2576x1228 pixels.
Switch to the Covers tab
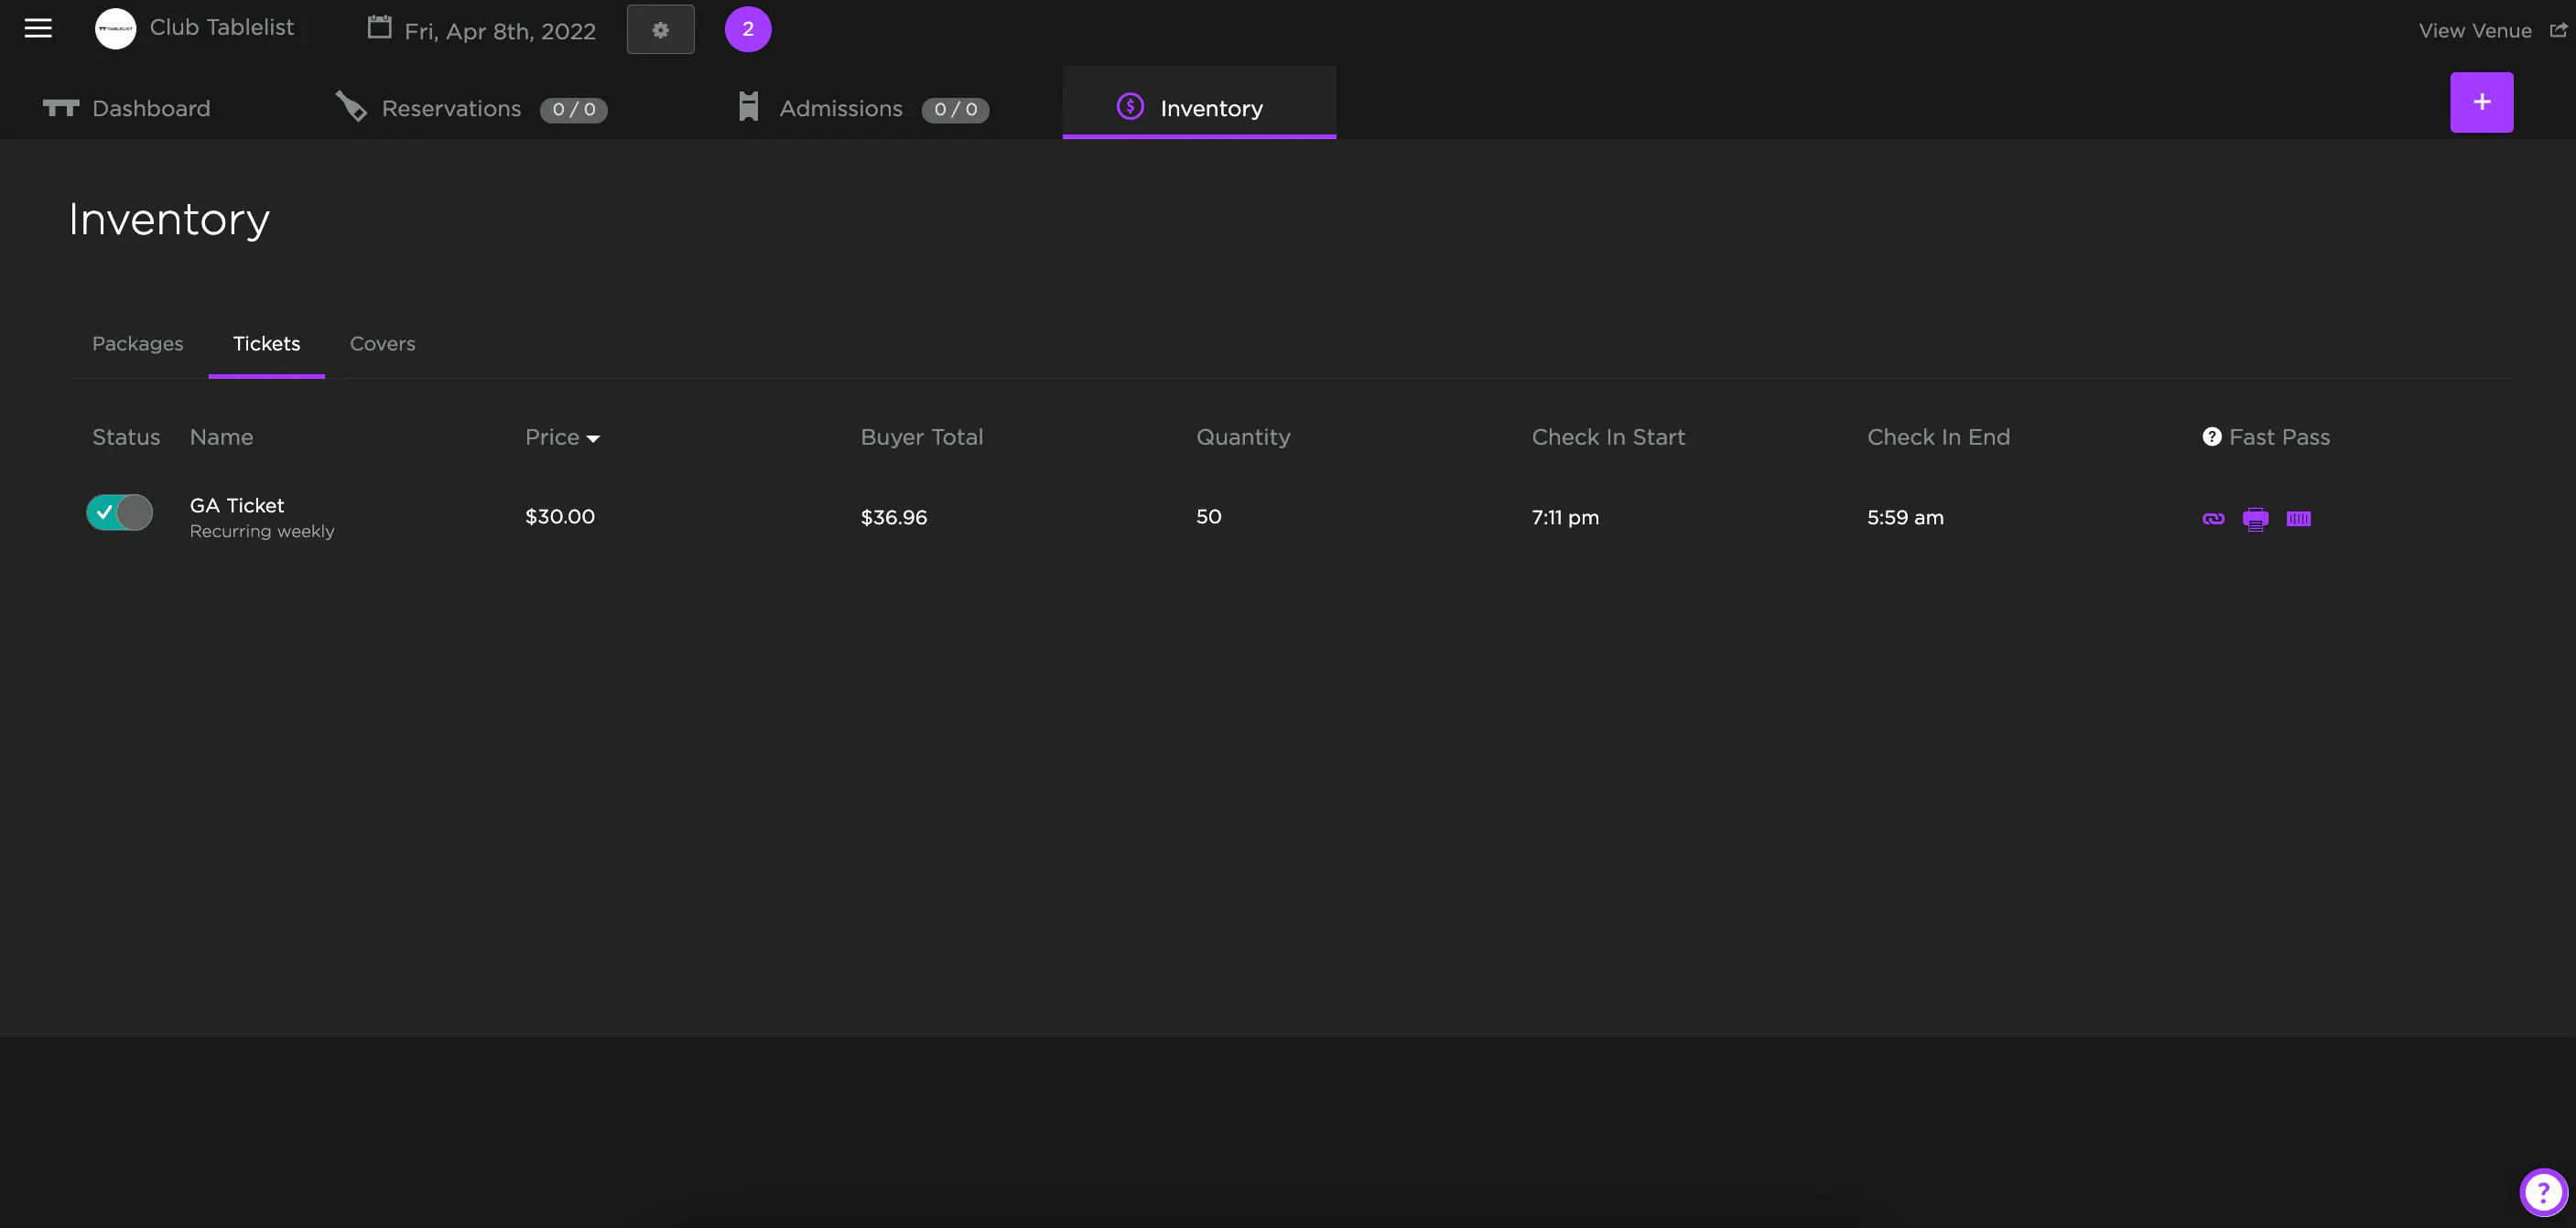[x=382, y=344]
